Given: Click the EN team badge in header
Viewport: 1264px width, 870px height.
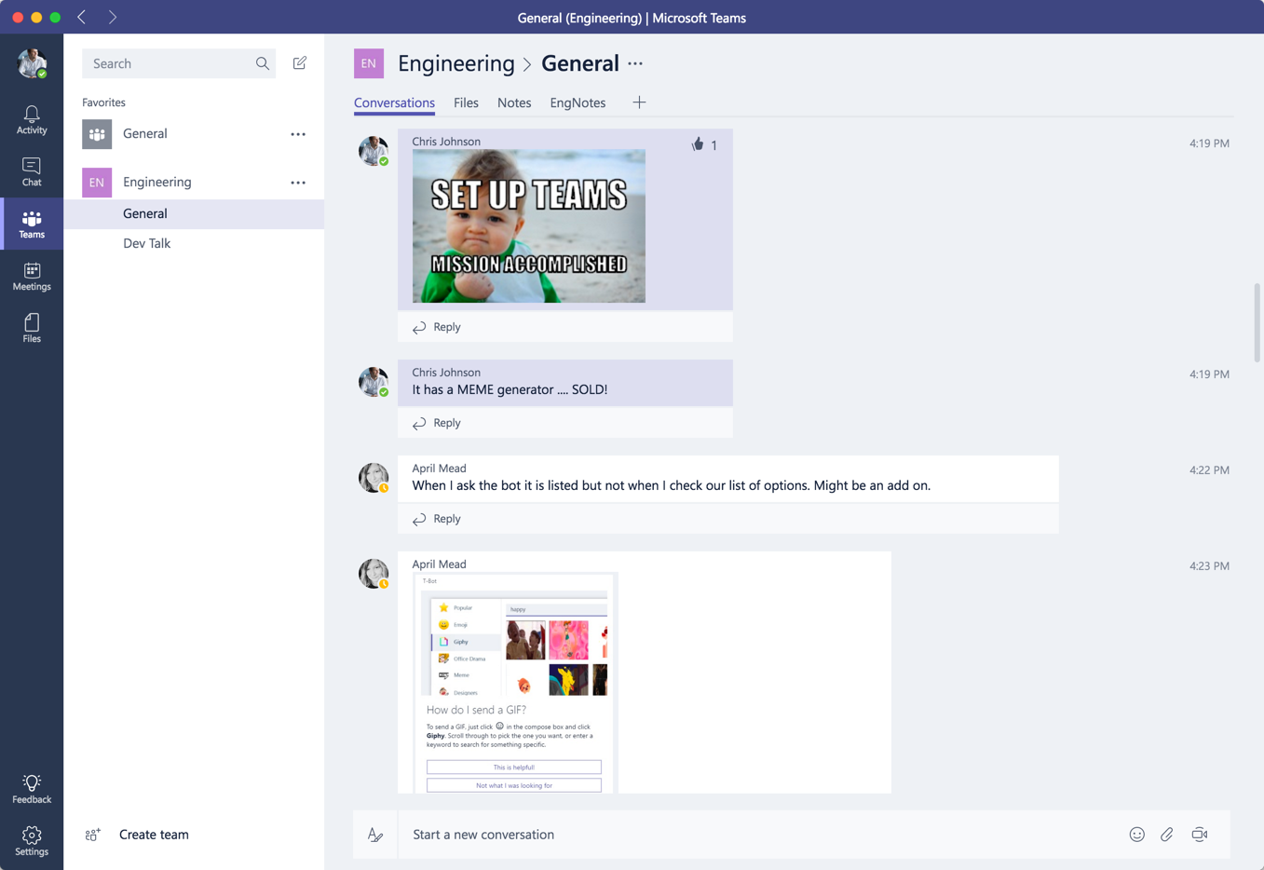Looking at the screenshot, I should tap(369, 63).
